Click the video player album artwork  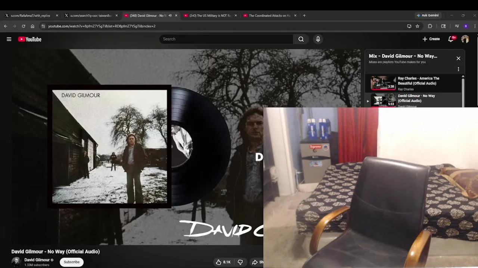pos(110,147)
